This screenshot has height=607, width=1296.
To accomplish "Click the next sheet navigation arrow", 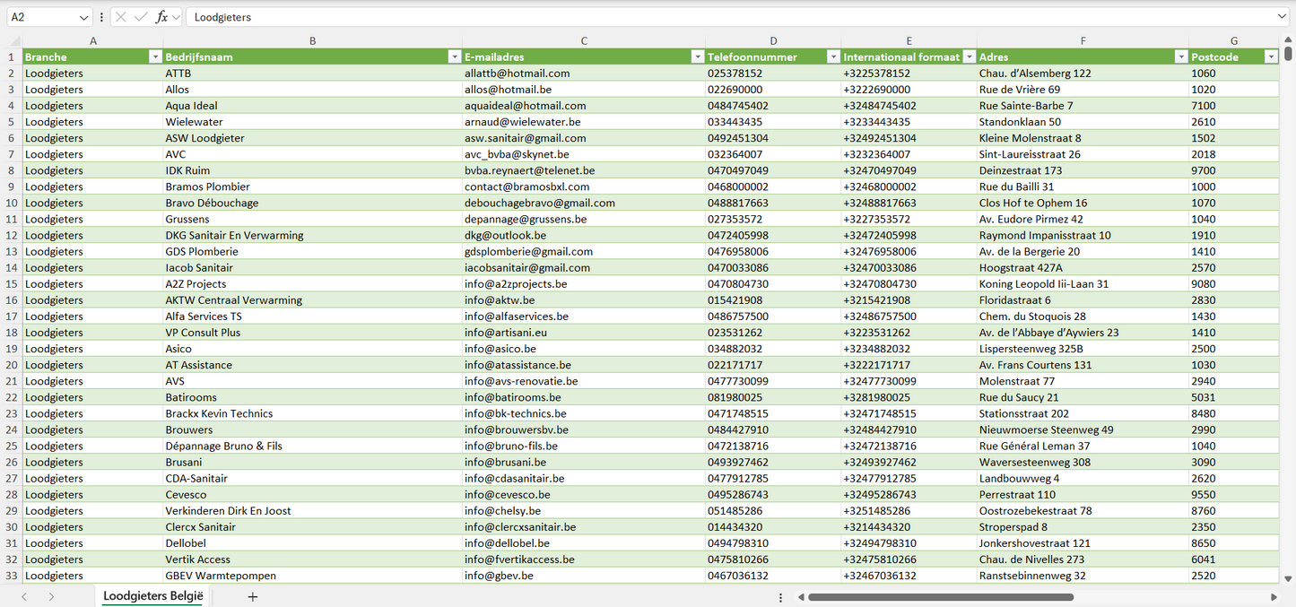I will click(x=51, y=596).
